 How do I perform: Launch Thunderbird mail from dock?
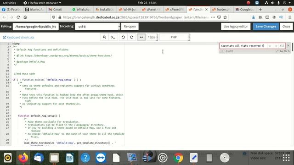[39, 158]
